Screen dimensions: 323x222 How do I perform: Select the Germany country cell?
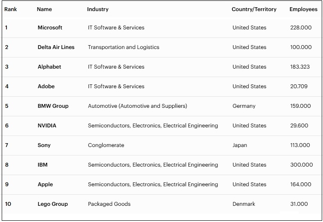[244, 106]
